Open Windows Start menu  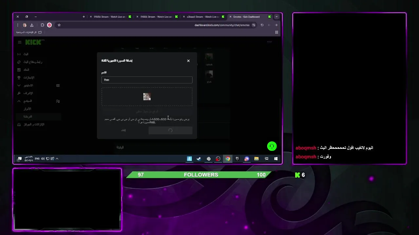point(276,159)
